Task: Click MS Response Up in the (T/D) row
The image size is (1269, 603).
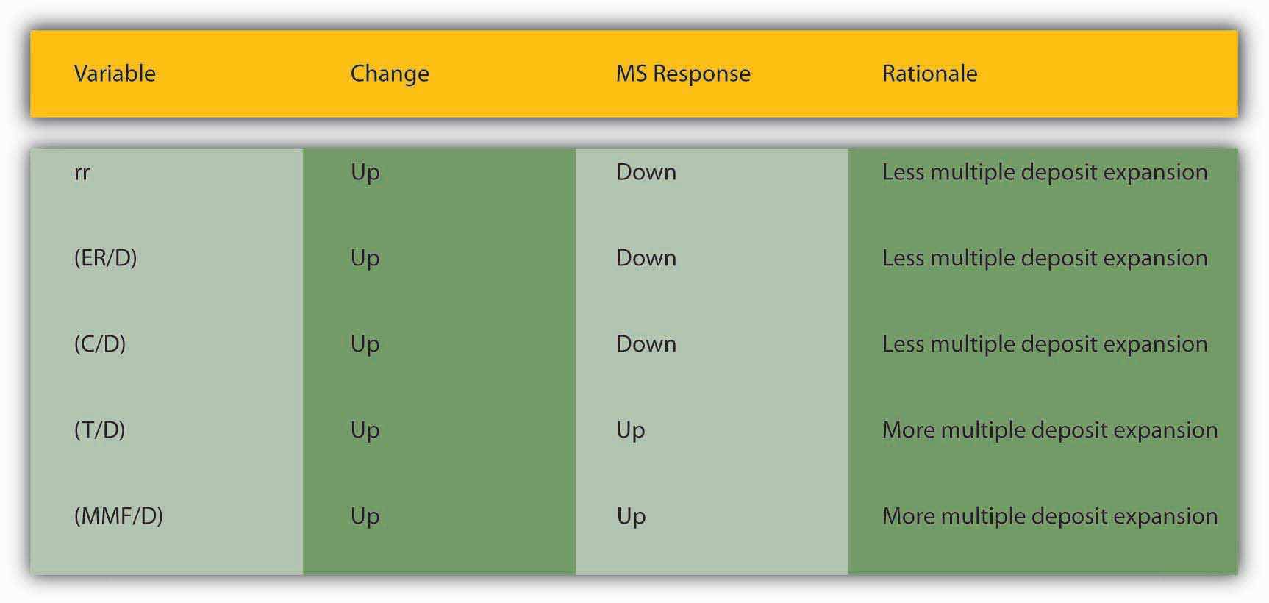Action: tap(630, 430)
